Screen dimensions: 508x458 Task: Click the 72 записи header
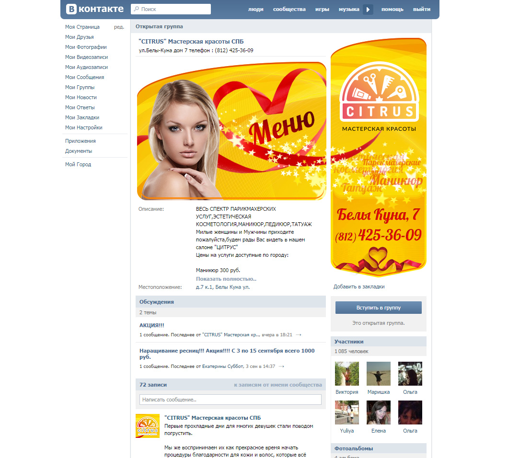tap(153, 385)
